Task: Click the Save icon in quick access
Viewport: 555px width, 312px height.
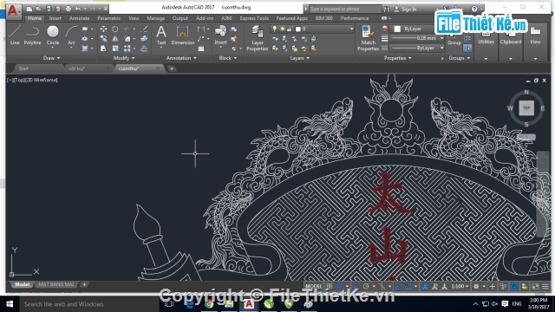Action: 49,9
